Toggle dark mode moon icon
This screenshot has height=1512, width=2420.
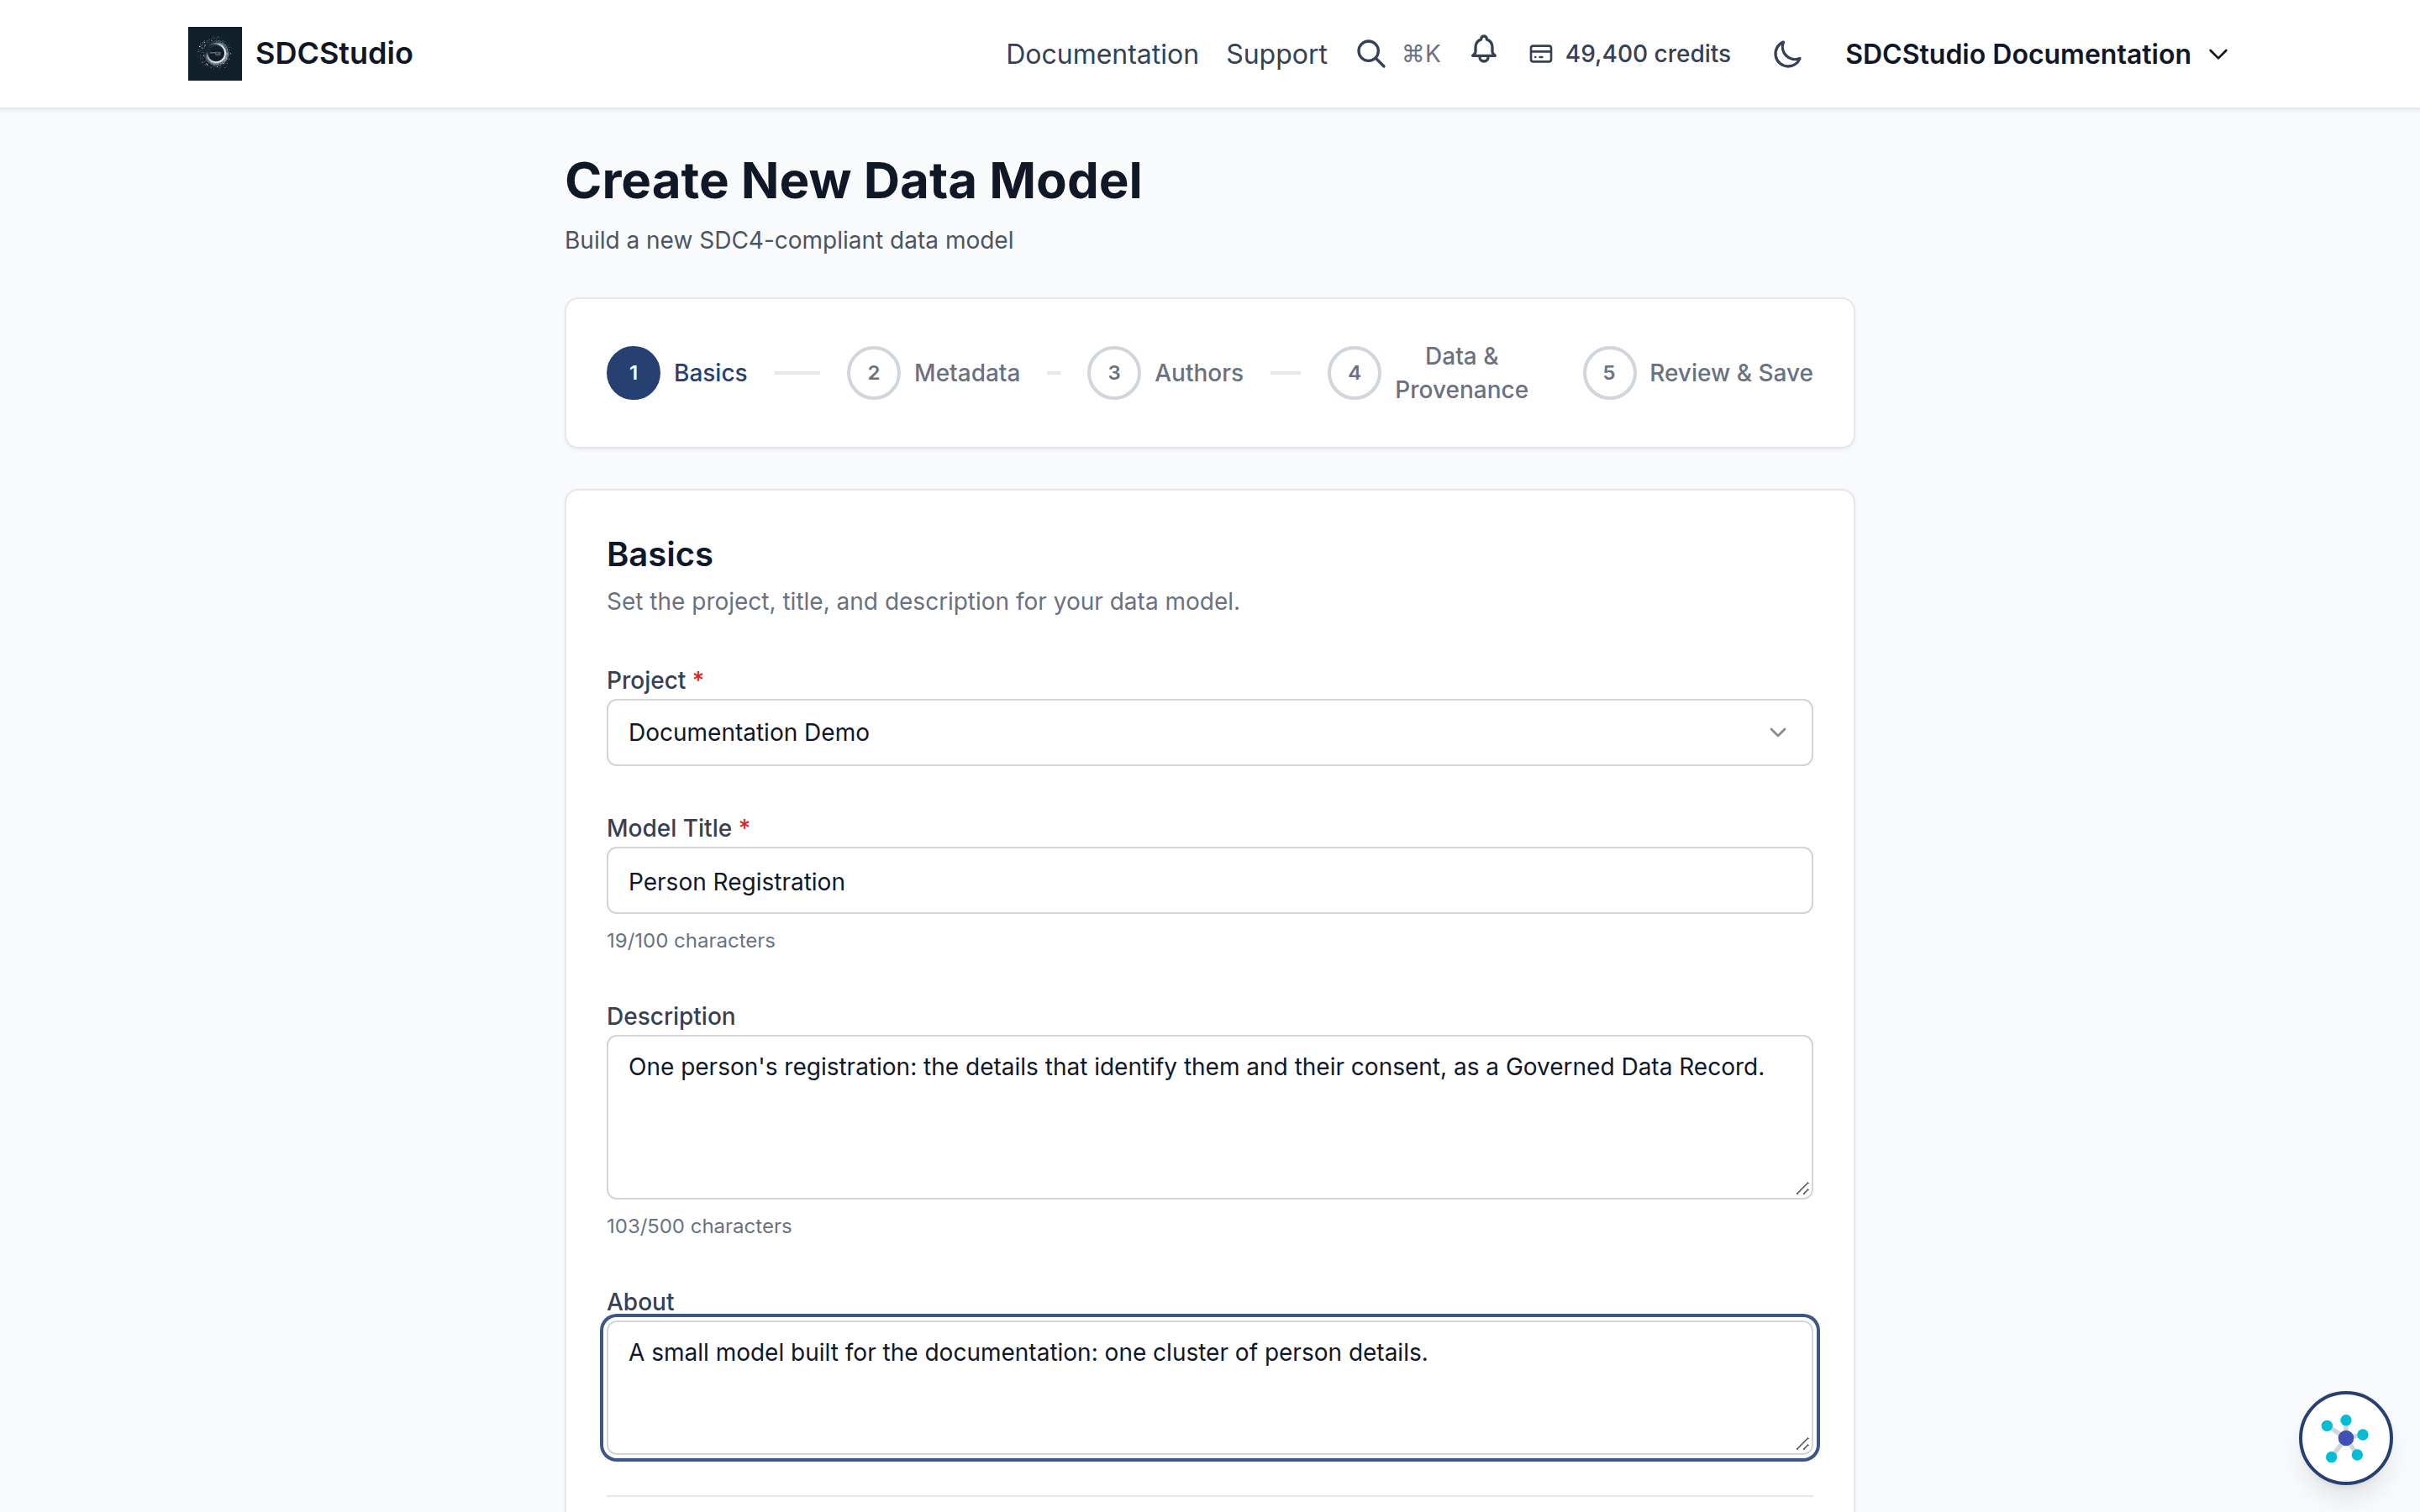tap(1787, 54)
